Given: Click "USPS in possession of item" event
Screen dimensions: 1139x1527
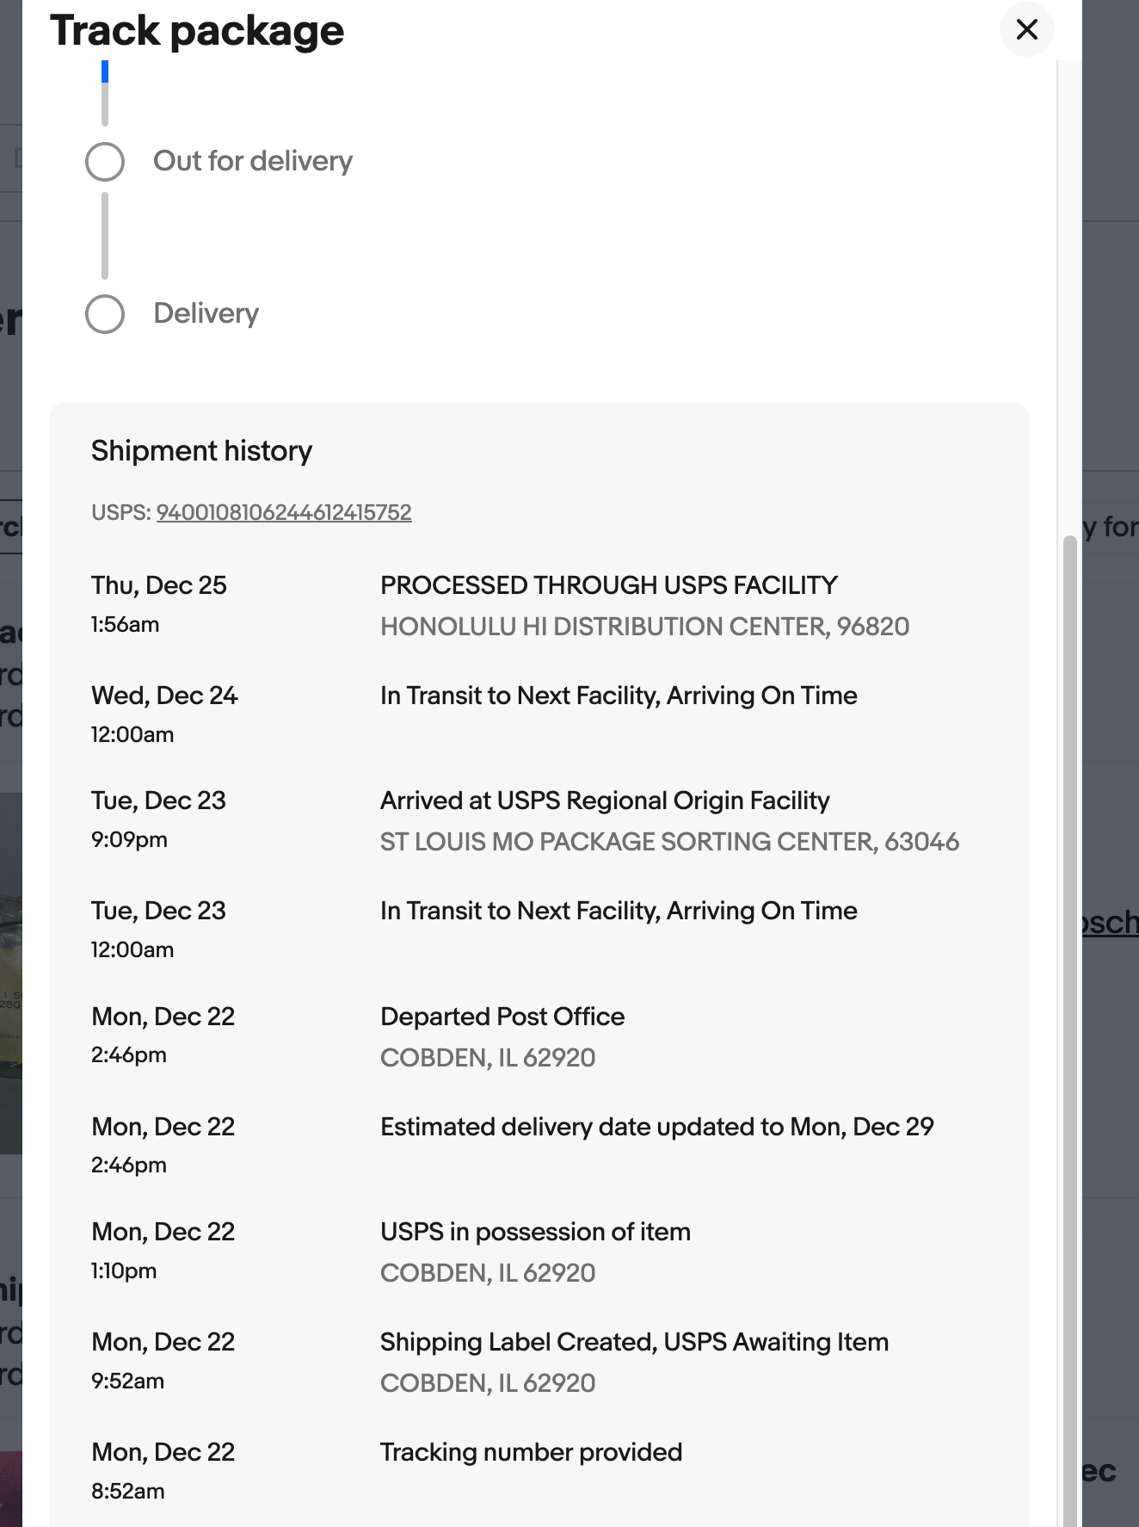Looking at the screenshot, I should pyautogui.click(x=535, y=1232).
